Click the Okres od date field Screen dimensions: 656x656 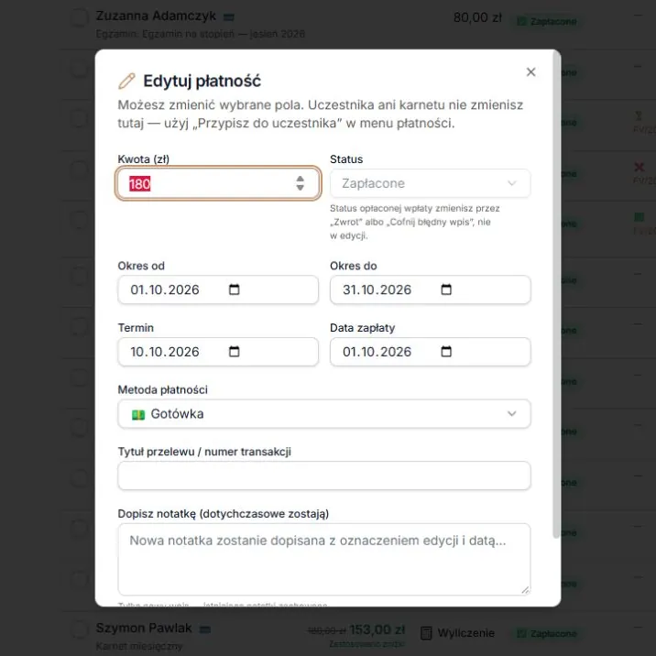click(217, 290)
